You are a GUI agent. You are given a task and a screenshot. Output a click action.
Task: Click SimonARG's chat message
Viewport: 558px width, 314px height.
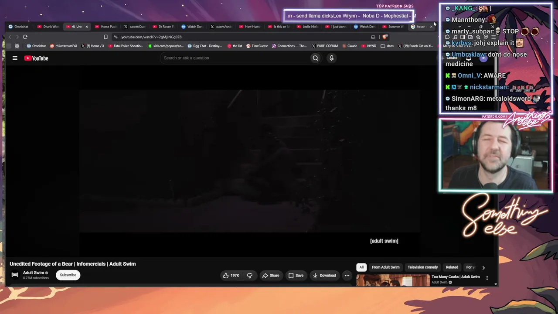click(x=493, y=103)
